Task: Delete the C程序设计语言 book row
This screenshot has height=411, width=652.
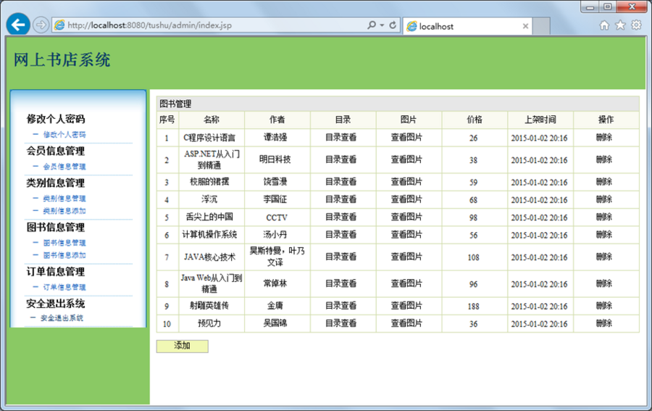Action: pyautogui.click(x=604, y=137)
